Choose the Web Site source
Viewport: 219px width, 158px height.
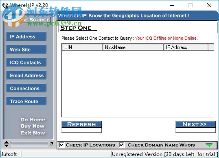[x=26, y=49]
